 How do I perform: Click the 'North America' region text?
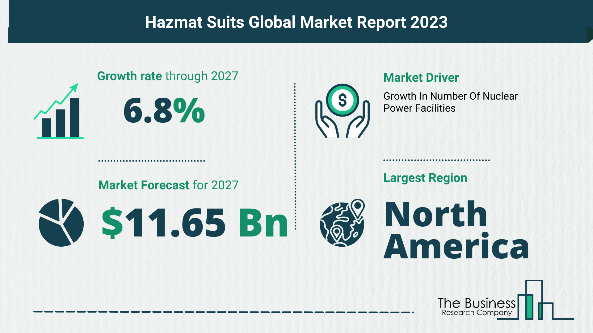(456, 230)
